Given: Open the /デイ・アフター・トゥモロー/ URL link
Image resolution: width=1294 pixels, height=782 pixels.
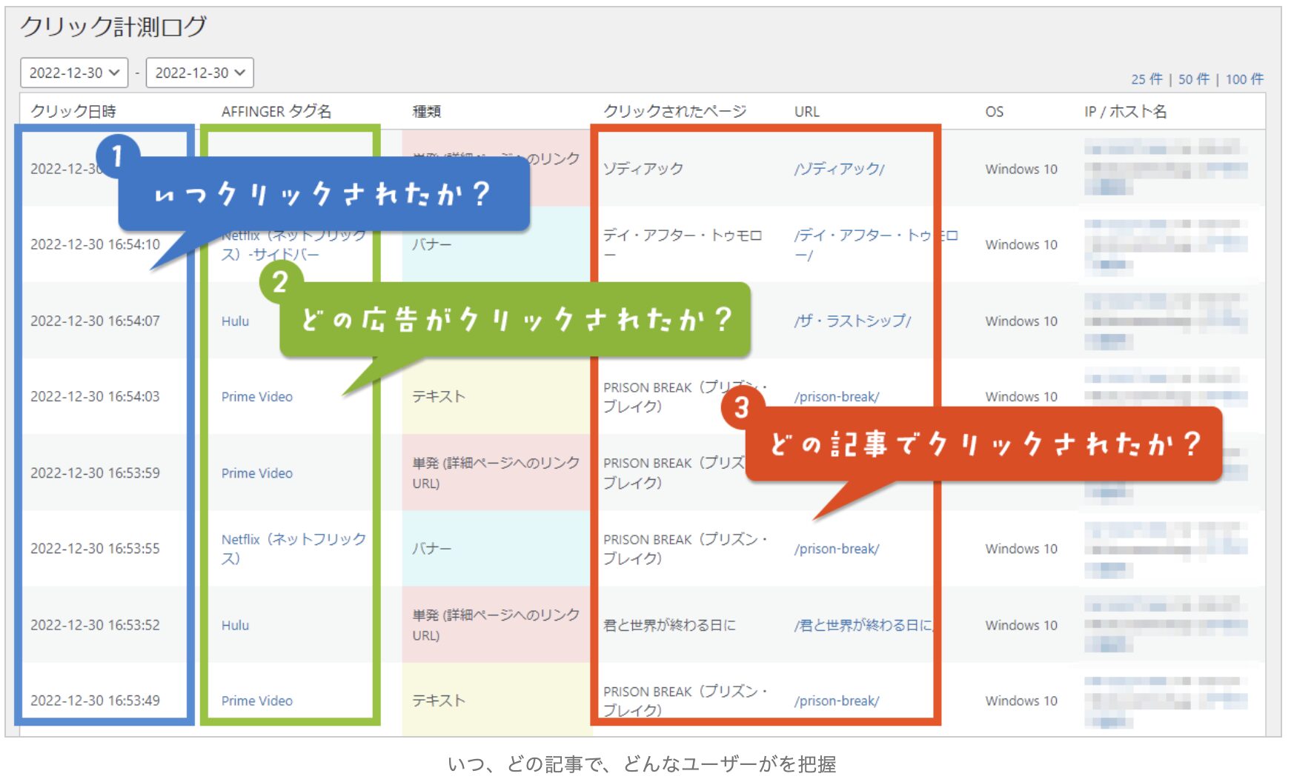Looking at the screenshot, I should click(x=876, y=245).
